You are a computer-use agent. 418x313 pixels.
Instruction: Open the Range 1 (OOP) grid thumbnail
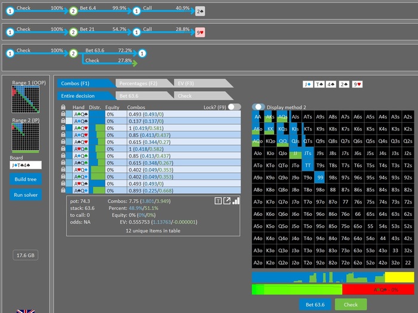click(26, 100)
